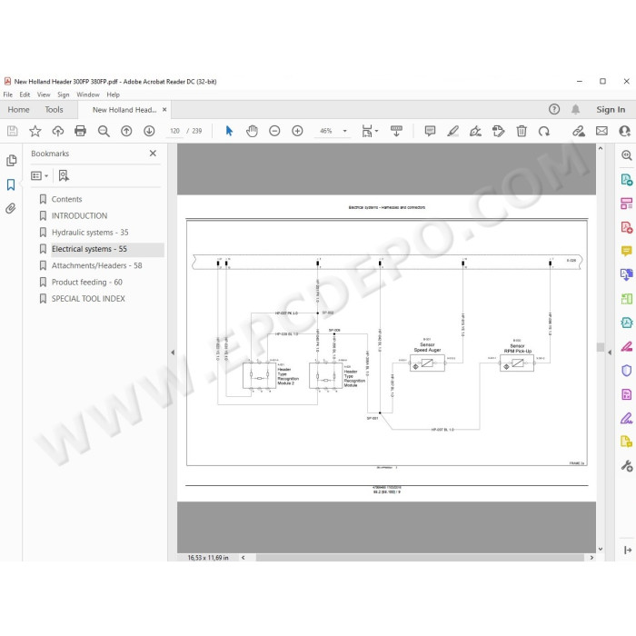Open the Help menu
Screen dimensions: 636x636
pyautogui.click(x=114, y=94)
